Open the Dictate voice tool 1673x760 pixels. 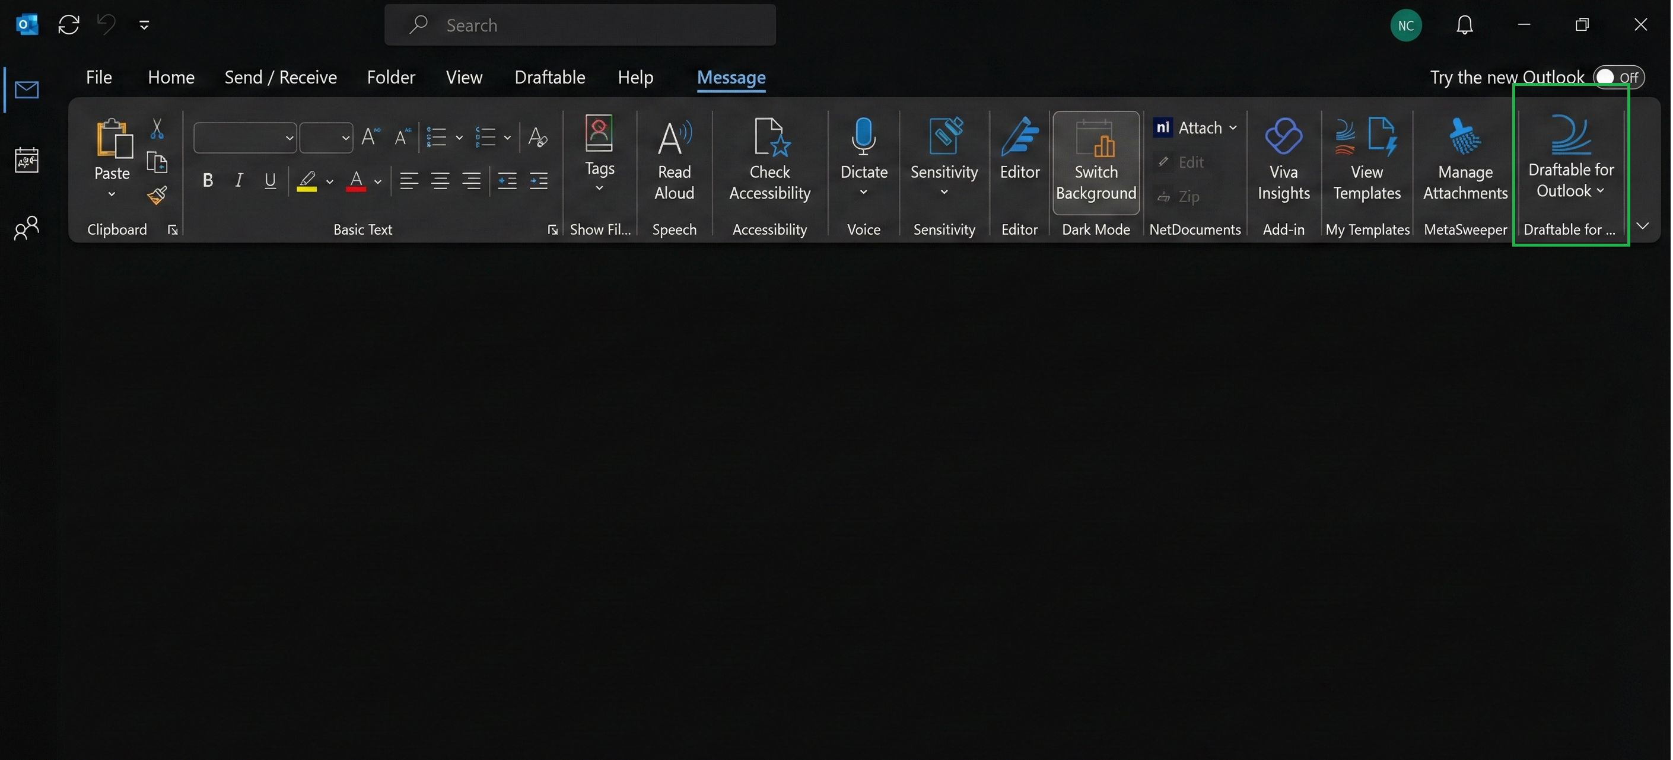point(863,156)
